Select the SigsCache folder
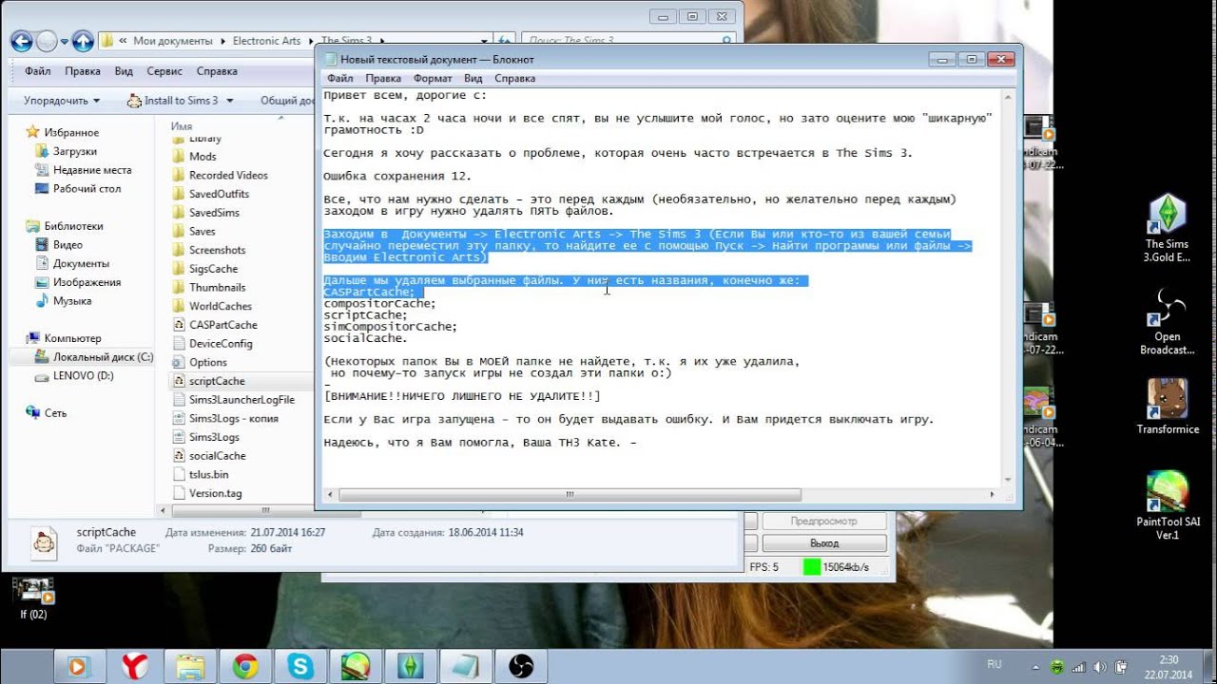This screenshot has height=684, width=1217. point(213,269)
